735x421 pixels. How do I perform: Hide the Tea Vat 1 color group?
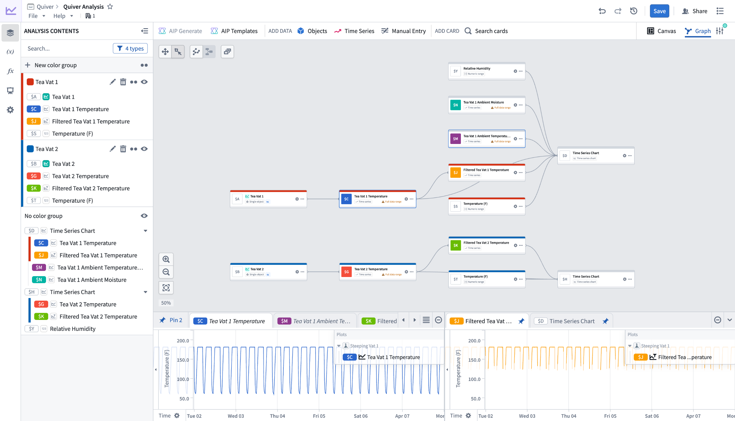coord(144,82)
